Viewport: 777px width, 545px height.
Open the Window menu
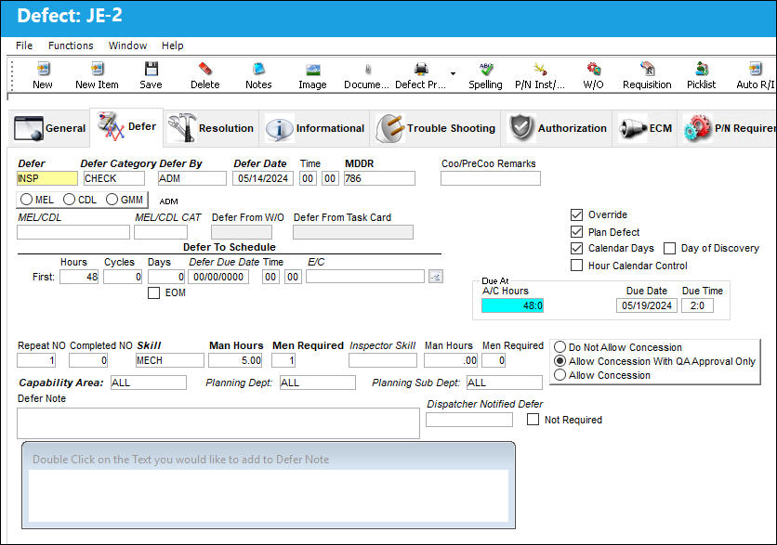[x=128, y=45]
